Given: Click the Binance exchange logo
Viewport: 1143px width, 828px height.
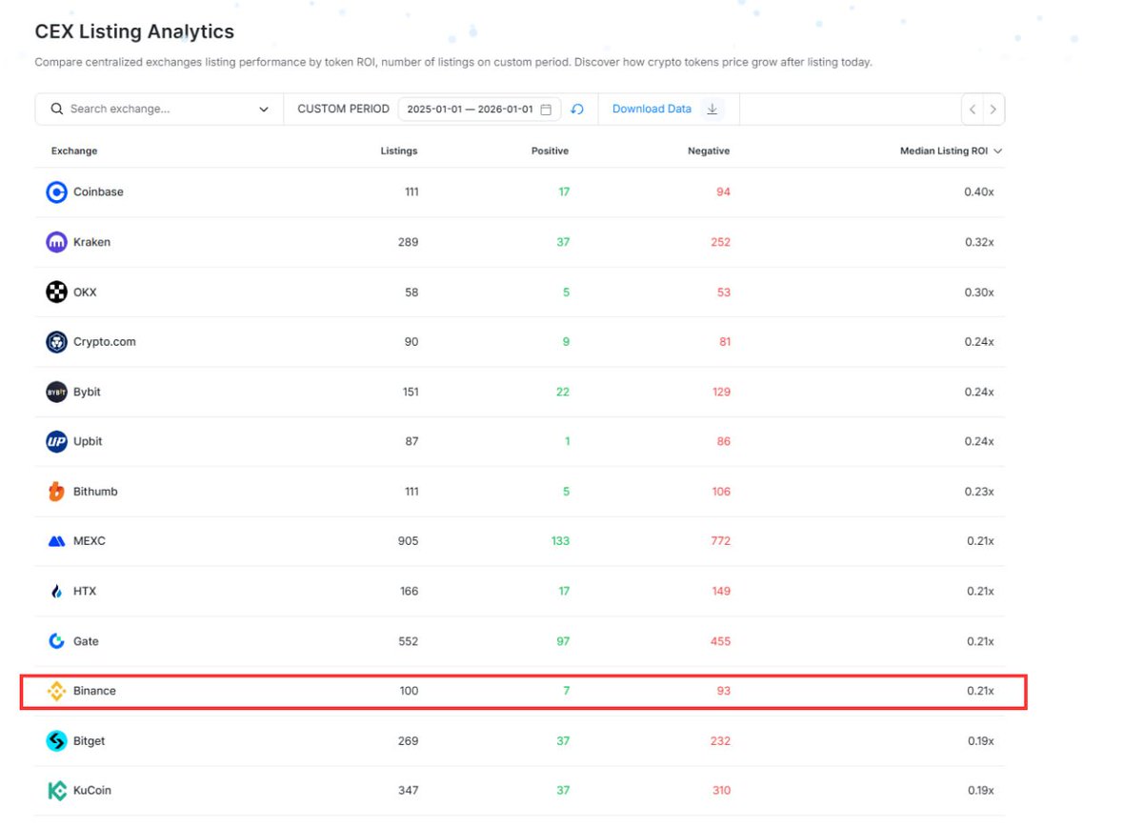Looking at the screenshot, I should 57,691.
